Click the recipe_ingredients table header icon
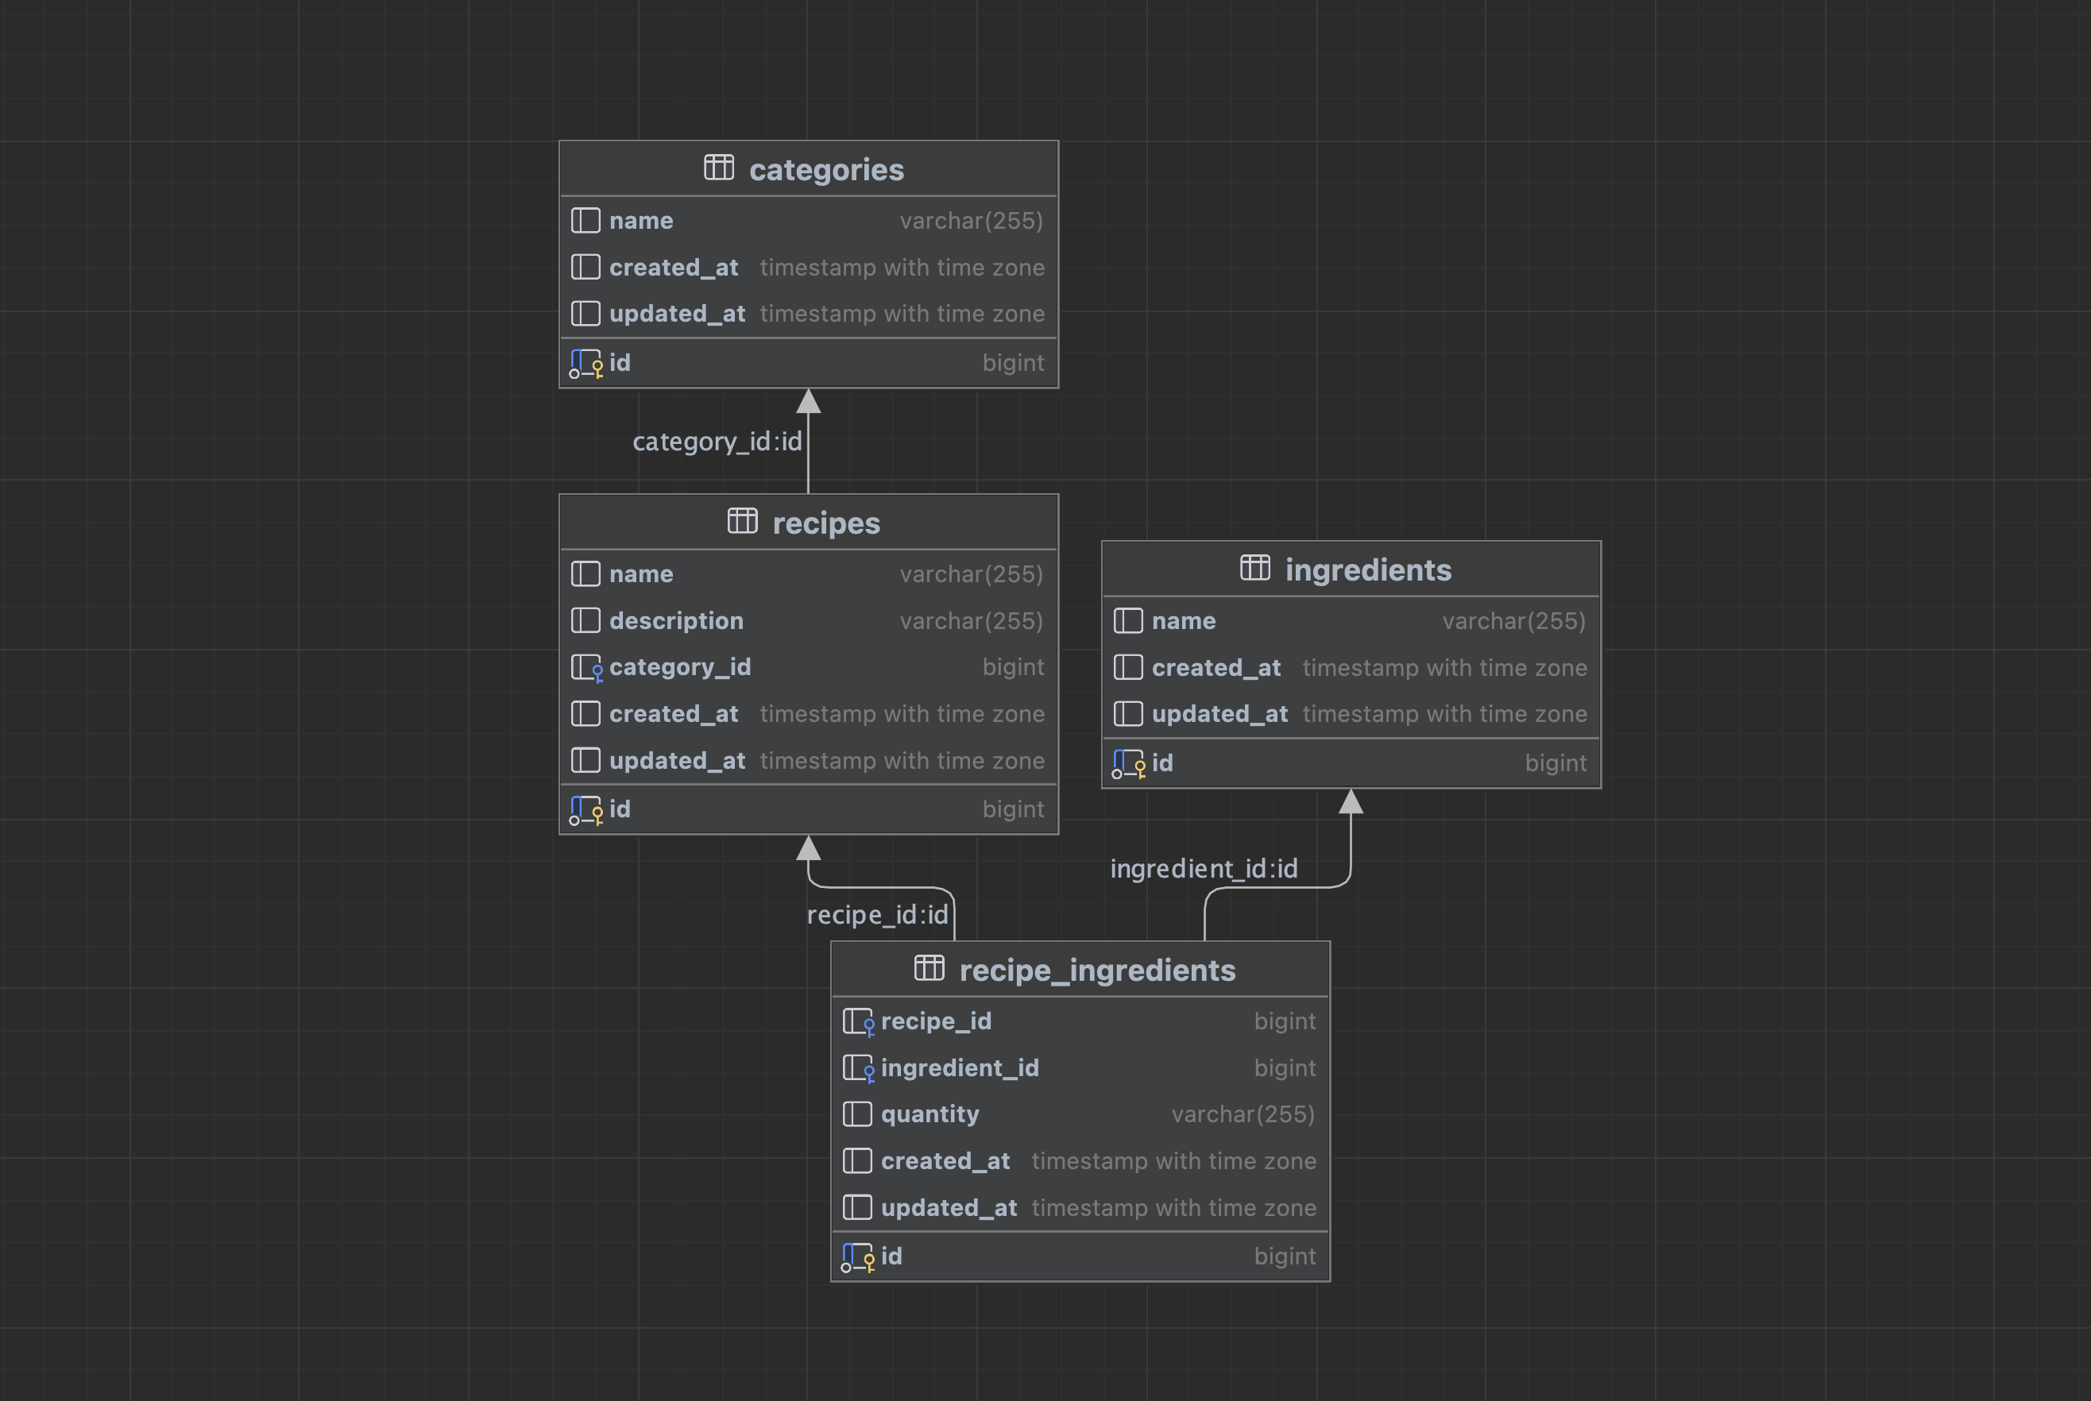 coord(929,967)
